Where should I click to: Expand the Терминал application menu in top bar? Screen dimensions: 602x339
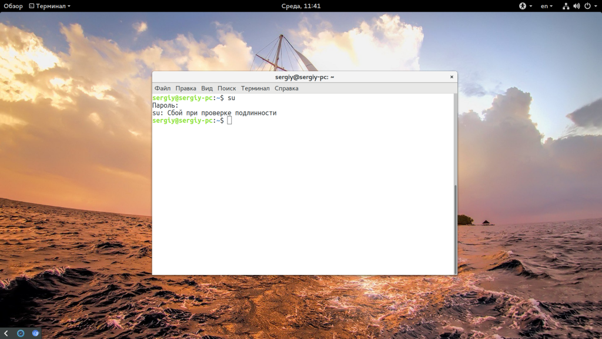52,6
